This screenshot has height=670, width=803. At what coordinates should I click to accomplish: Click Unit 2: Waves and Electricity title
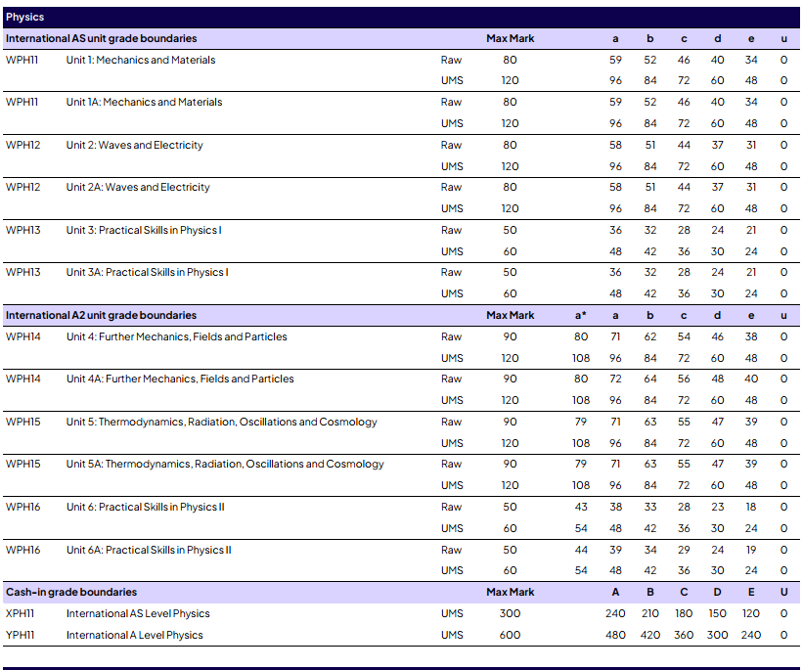135,145
